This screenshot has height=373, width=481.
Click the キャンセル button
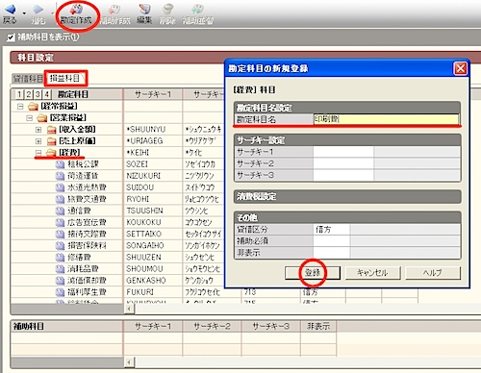[x=372, y=273]
